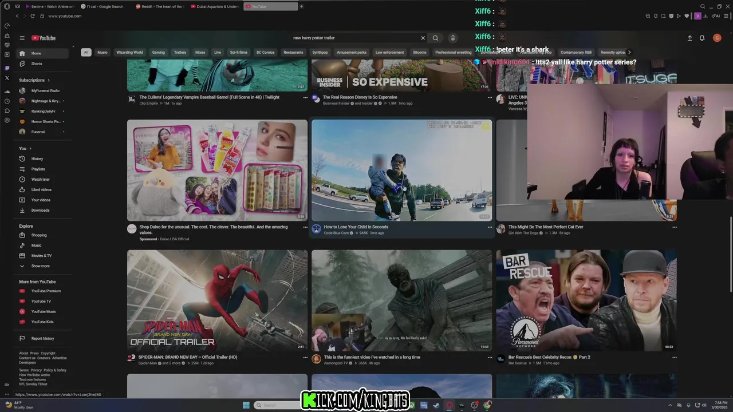Screen dimensions: 733x412
Task: Open the Music link under Explore
Action: tap(42, 245)
